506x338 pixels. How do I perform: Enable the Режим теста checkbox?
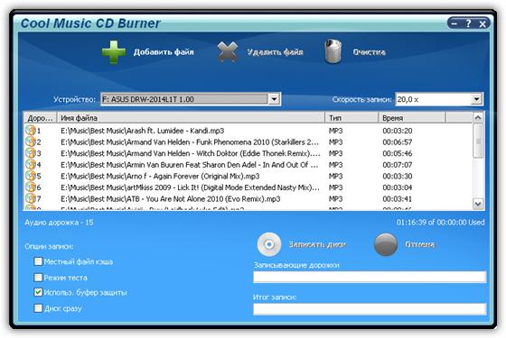38,278
